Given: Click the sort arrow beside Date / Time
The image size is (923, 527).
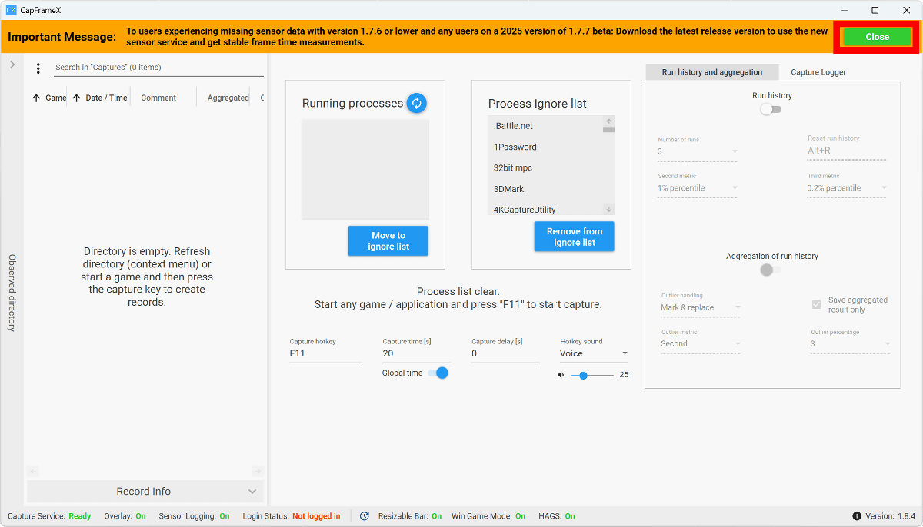Looking at the screenshot, I should coord(76,98).
